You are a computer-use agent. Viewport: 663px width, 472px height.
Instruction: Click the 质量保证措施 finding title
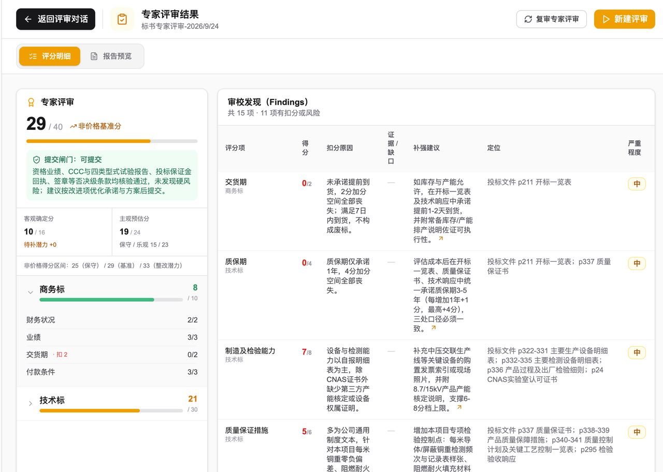(247, 431)
